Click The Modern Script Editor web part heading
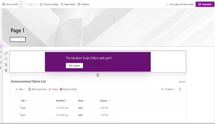Image resolution: width=215 pixels, height=124 pixels. 88,58
